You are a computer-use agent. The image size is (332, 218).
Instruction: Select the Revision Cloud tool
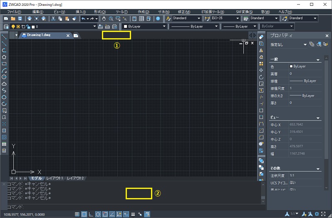pos(4,84)
